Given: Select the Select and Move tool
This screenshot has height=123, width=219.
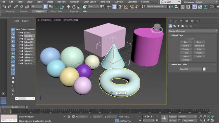Looking at the screenshot, I should click(68, 6).
